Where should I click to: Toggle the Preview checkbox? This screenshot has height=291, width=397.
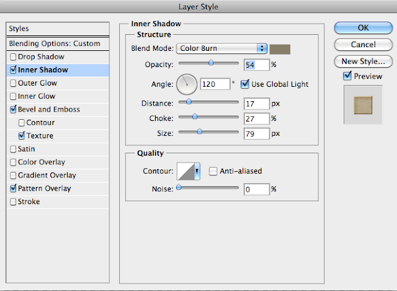(347, 76)
